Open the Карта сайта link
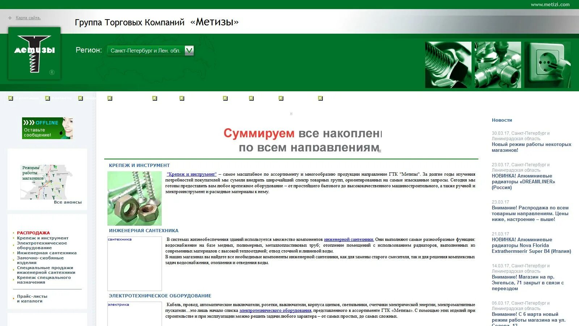This screenshot has height=326, width=579. (x=28, y=18)
